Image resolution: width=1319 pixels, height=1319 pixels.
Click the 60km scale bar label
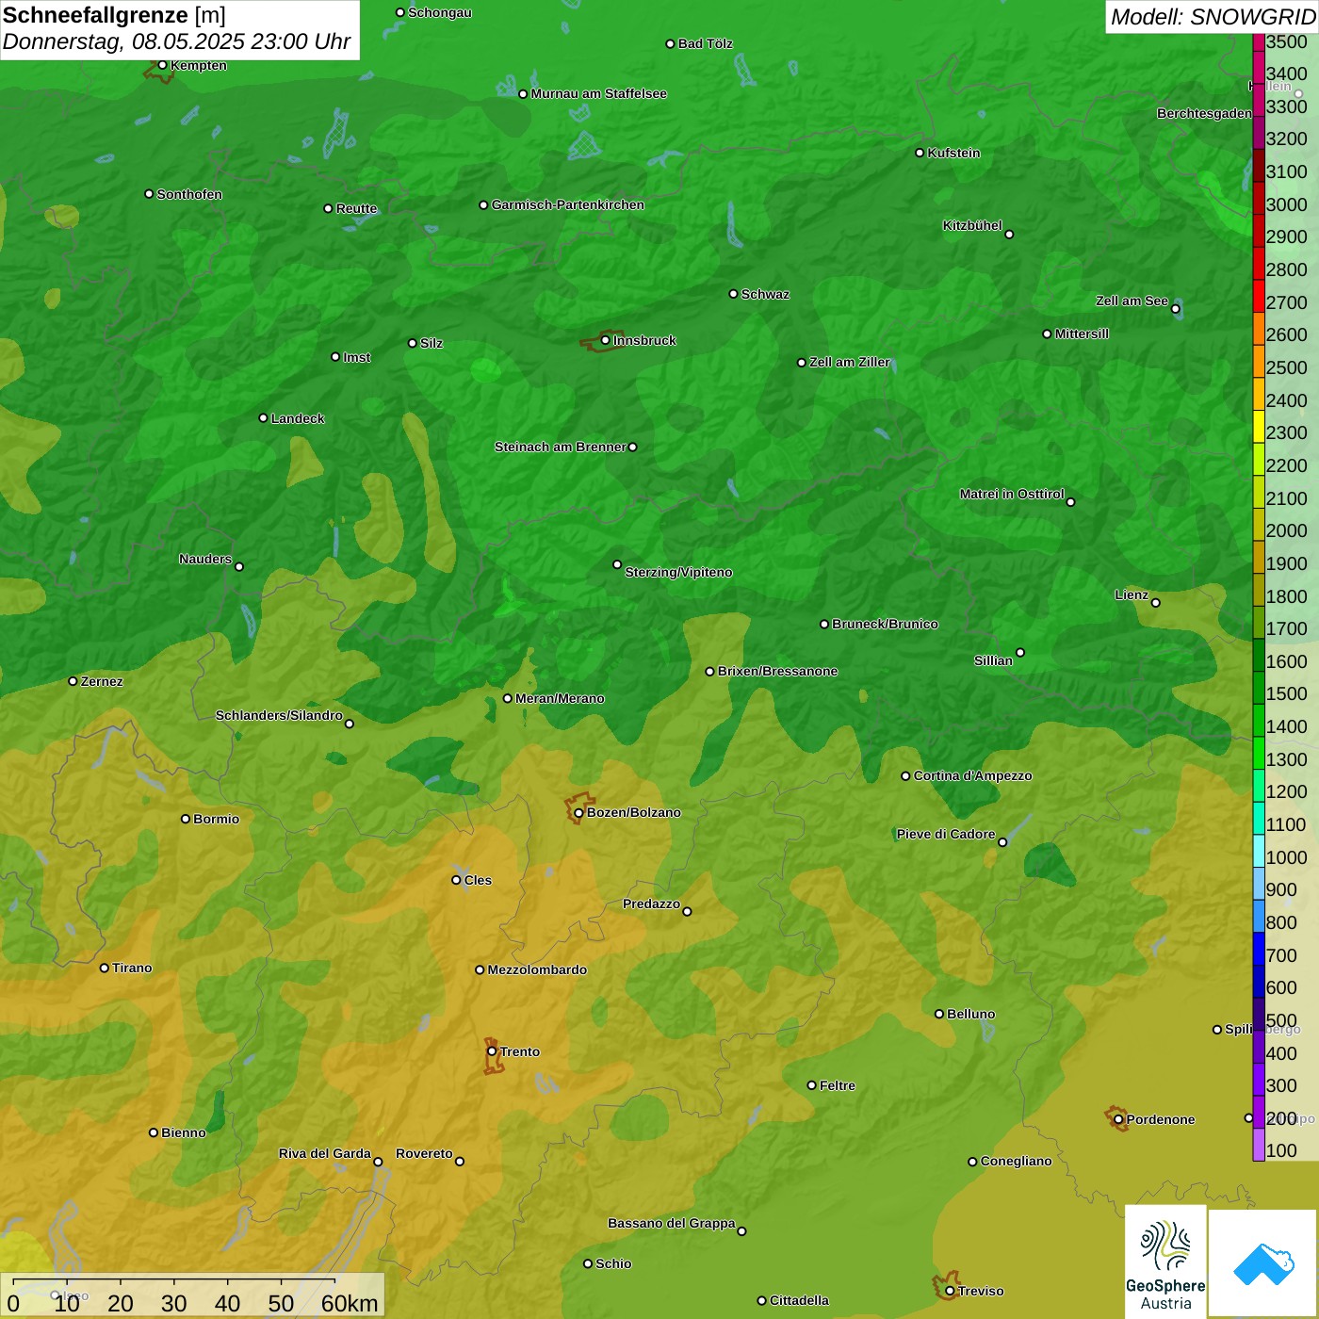coord(350,1304)
